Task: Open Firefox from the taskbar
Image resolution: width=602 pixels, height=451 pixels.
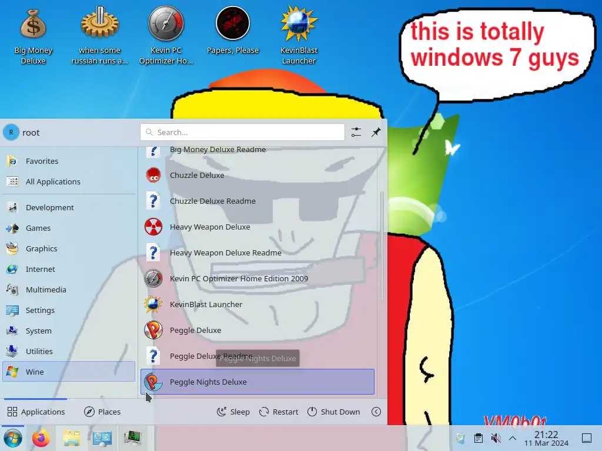Action: tap(41, 438)
